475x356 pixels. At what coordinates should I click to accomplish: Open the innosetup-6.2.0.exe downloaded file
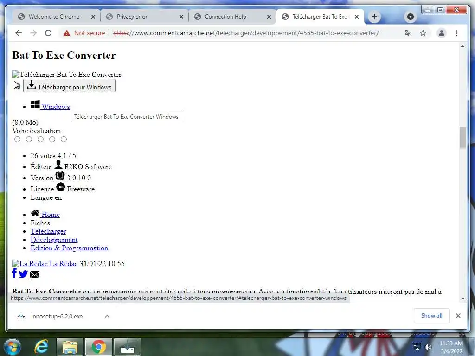click(x=57, y=316)
